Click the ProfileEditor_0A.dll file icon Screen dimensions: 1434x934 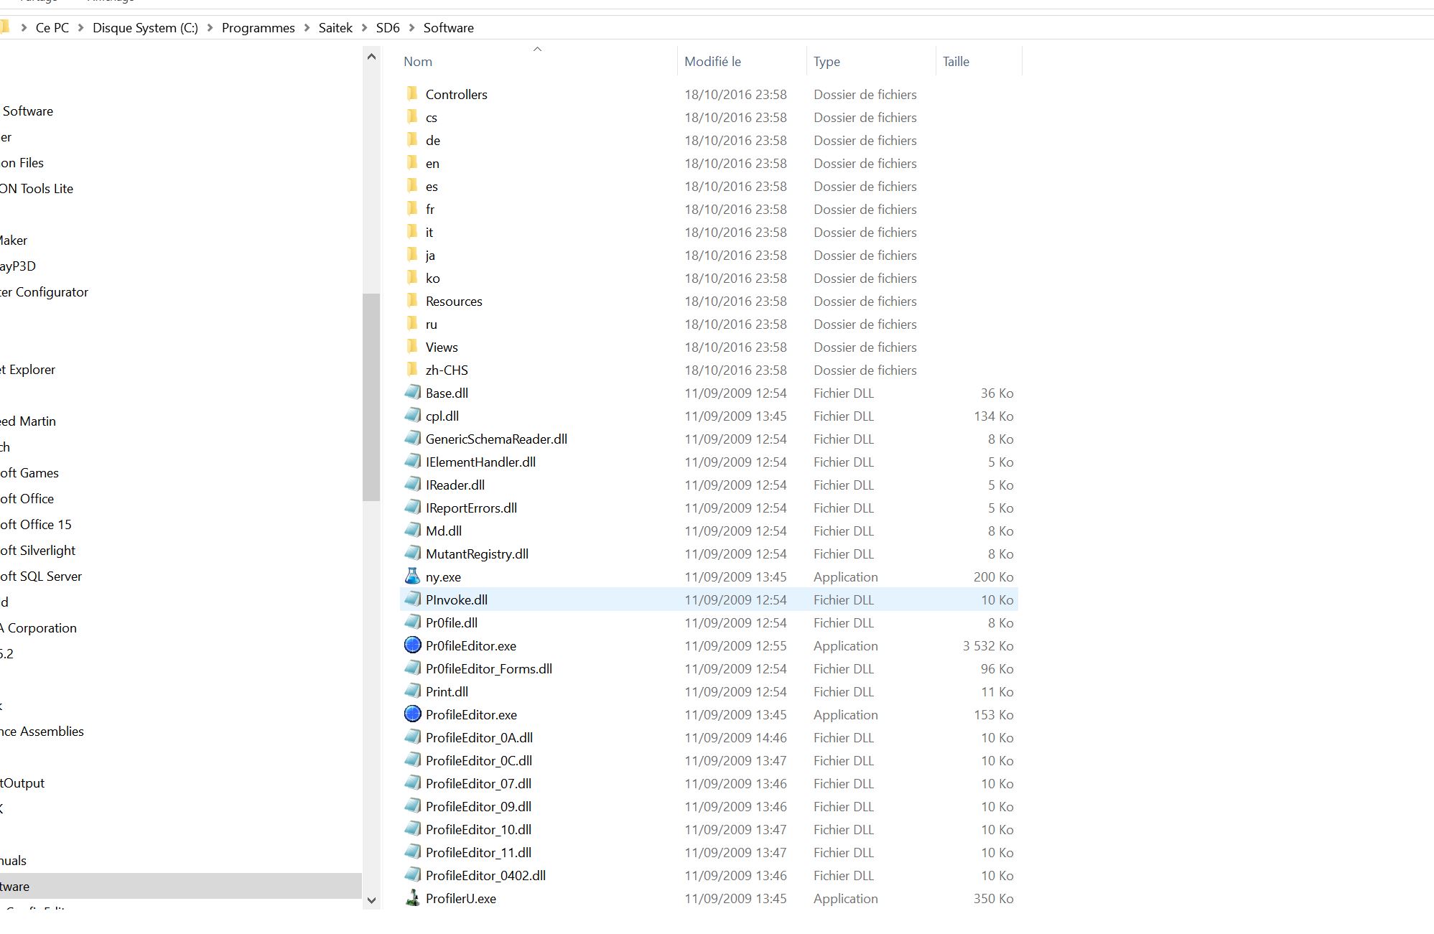(x=412, y=737)
